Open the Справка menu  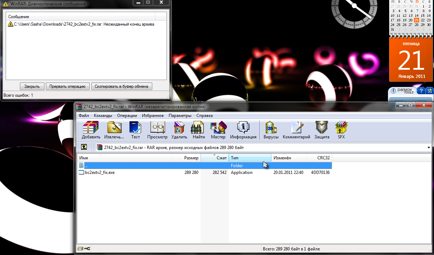[x=205, y=116]
